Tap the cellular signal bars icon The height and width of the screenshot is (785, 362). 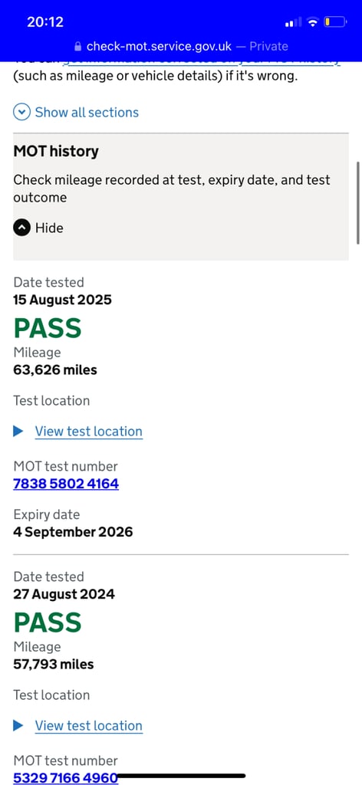[x=294, y=22]
